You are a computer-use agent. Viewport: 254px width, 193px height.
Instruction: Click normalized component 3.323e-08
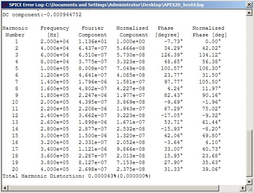[x=131, y=62]
